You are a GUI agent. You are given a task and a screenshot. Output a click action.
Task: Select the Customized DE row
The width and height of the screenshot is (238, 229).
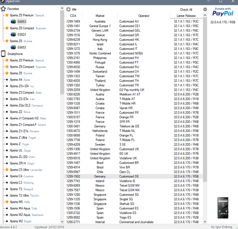(134, 177)
